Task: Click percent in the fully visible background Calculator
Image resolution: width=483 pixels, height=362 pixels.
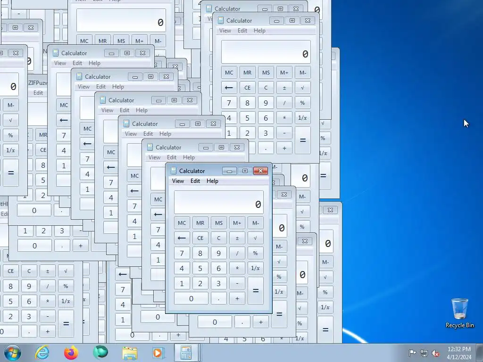Action: pos(303,103)
